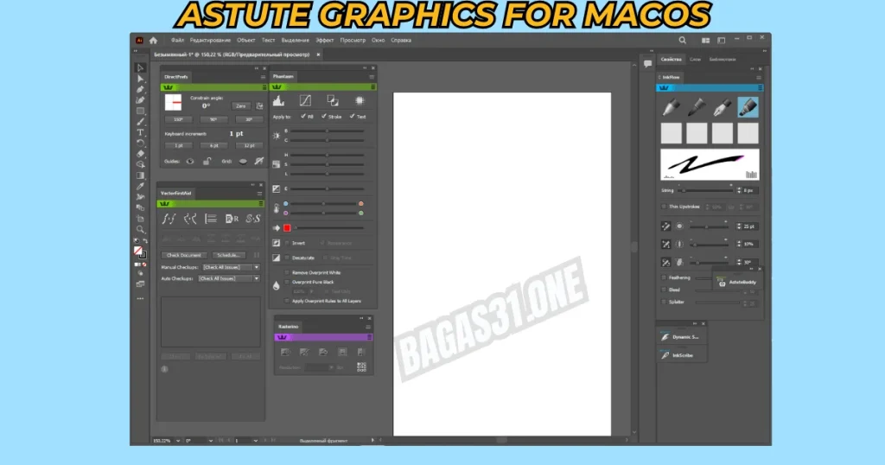Enable the Desaturate checkbox
This screenshot has height=465, width=885.
click(x=287, y=258)
